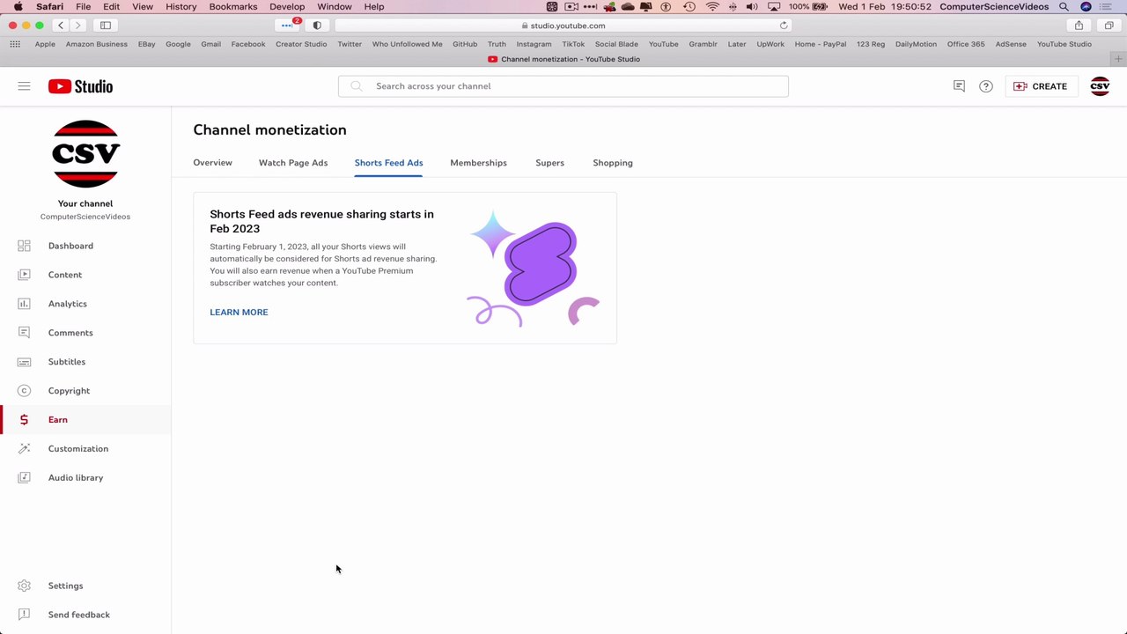Switch to the Watch Page Ads tab
Screen dimensions: 1127x634
[x=293, y=163]
